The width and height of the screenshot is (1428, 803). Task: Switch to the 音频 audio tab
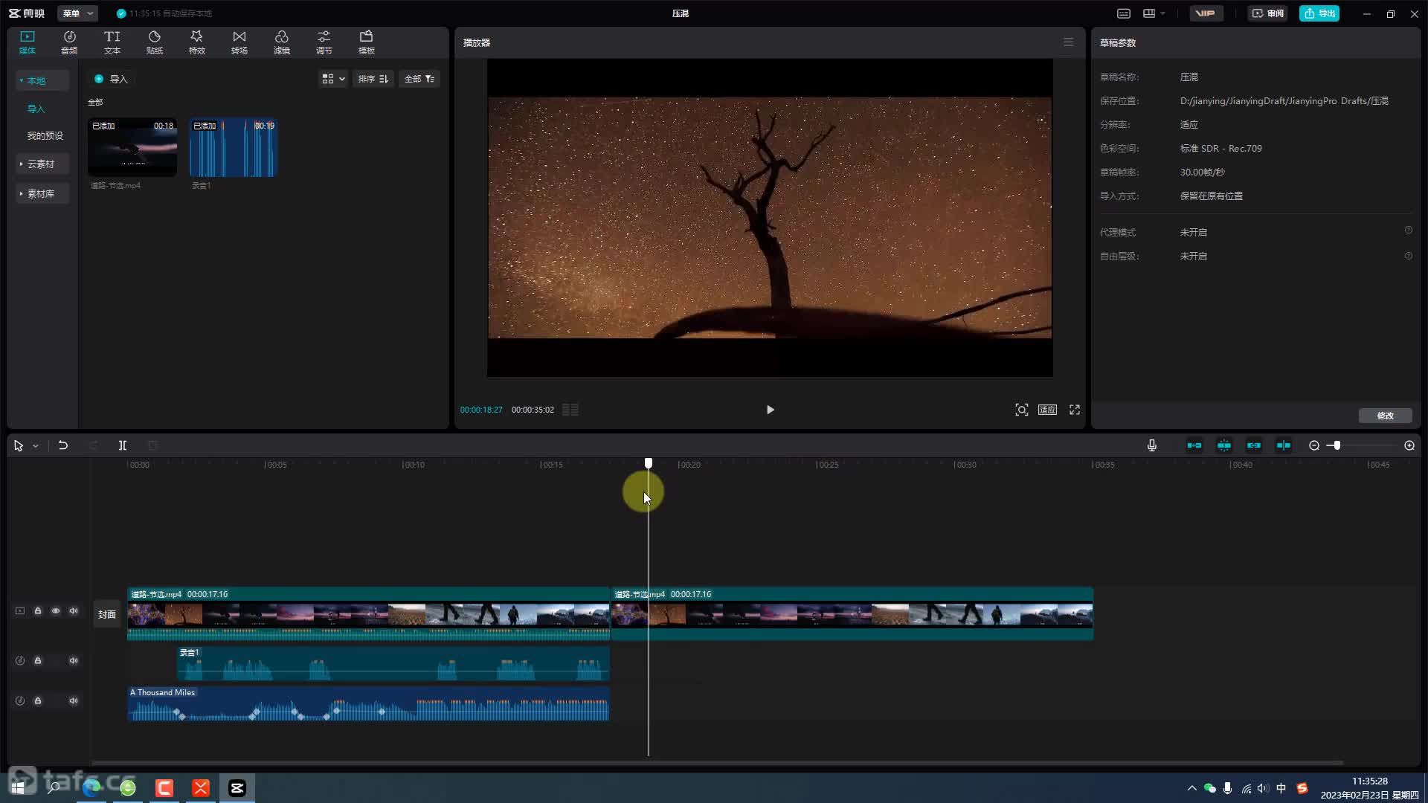click(69, 42)
